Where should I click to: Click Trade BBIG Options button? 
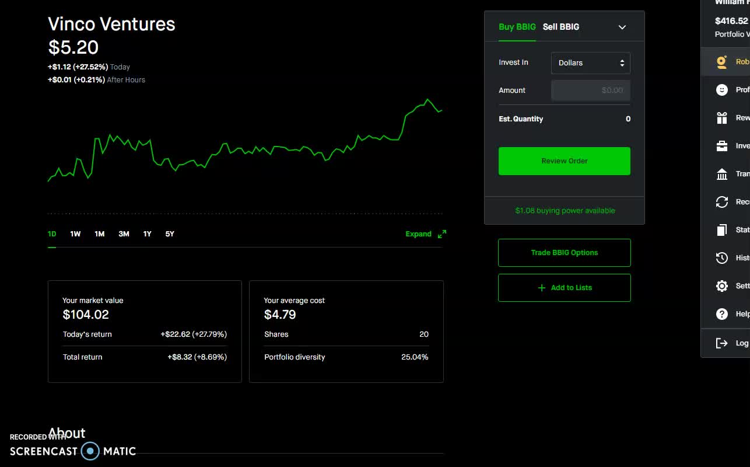tap(565, 253)
